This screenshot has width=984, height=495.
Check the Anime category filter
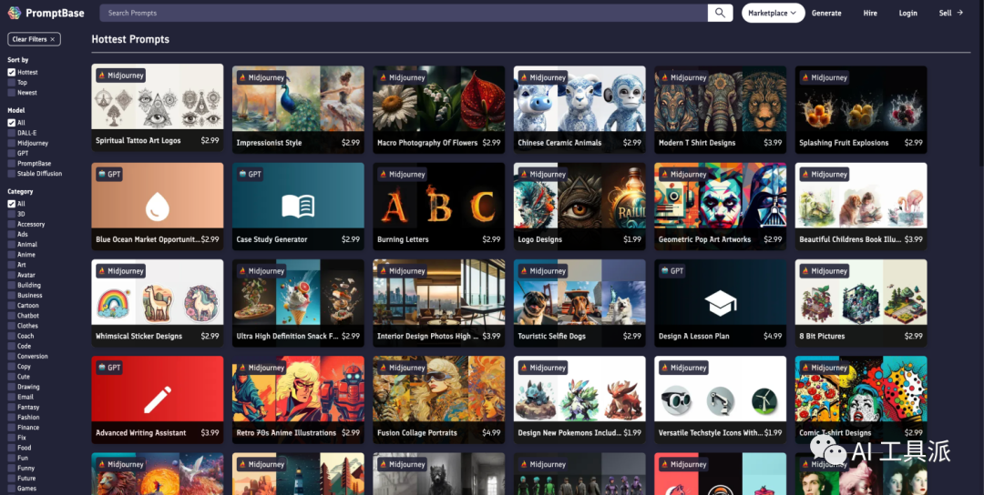11,255
